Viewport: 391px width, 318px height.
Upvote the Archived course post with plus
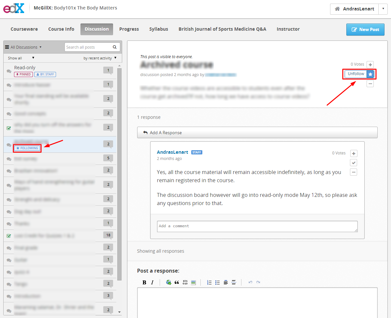click(370, 65)
